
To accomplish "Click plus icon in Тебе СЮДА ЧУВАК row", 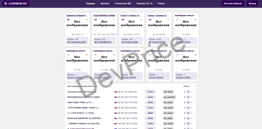I will coord(185,102).
